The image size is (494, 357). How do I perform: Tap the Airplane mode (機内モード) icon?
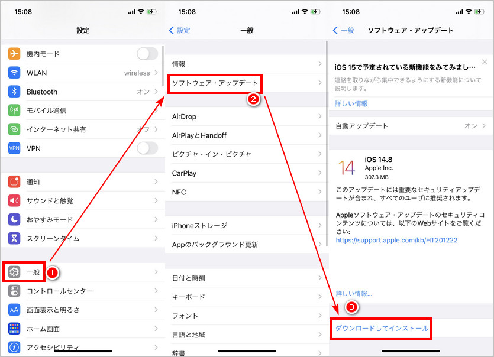click(15, 54)
